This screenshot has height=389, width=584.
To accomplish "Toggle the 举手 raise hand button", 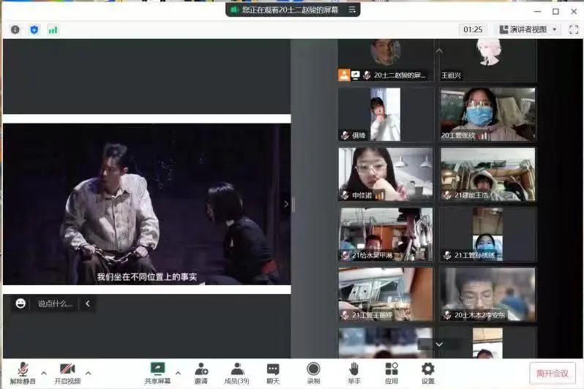I will click(353, 374).
